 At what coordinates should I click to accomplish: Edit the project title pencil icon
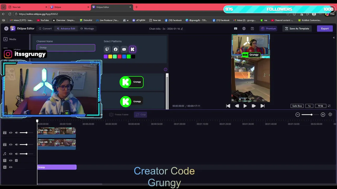point(182,29)
